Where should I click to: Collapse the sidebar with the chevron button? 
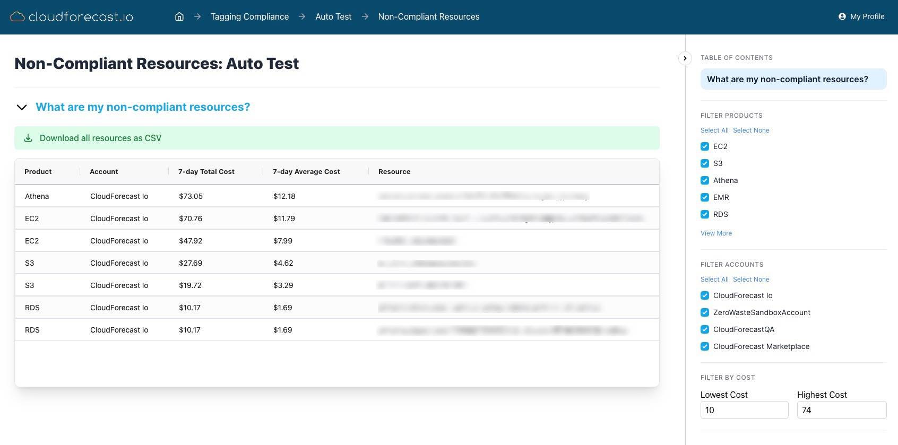pyautogui.click(x=685, y=58)
